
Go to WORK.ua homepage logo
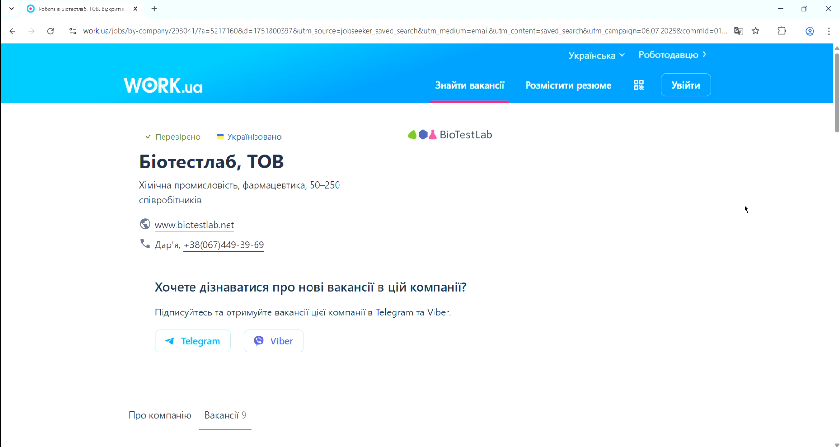click(163, 85)
